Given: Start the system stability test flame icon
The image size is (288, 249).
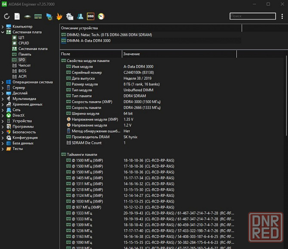Looking at the screenshot, I should (59, 17).
